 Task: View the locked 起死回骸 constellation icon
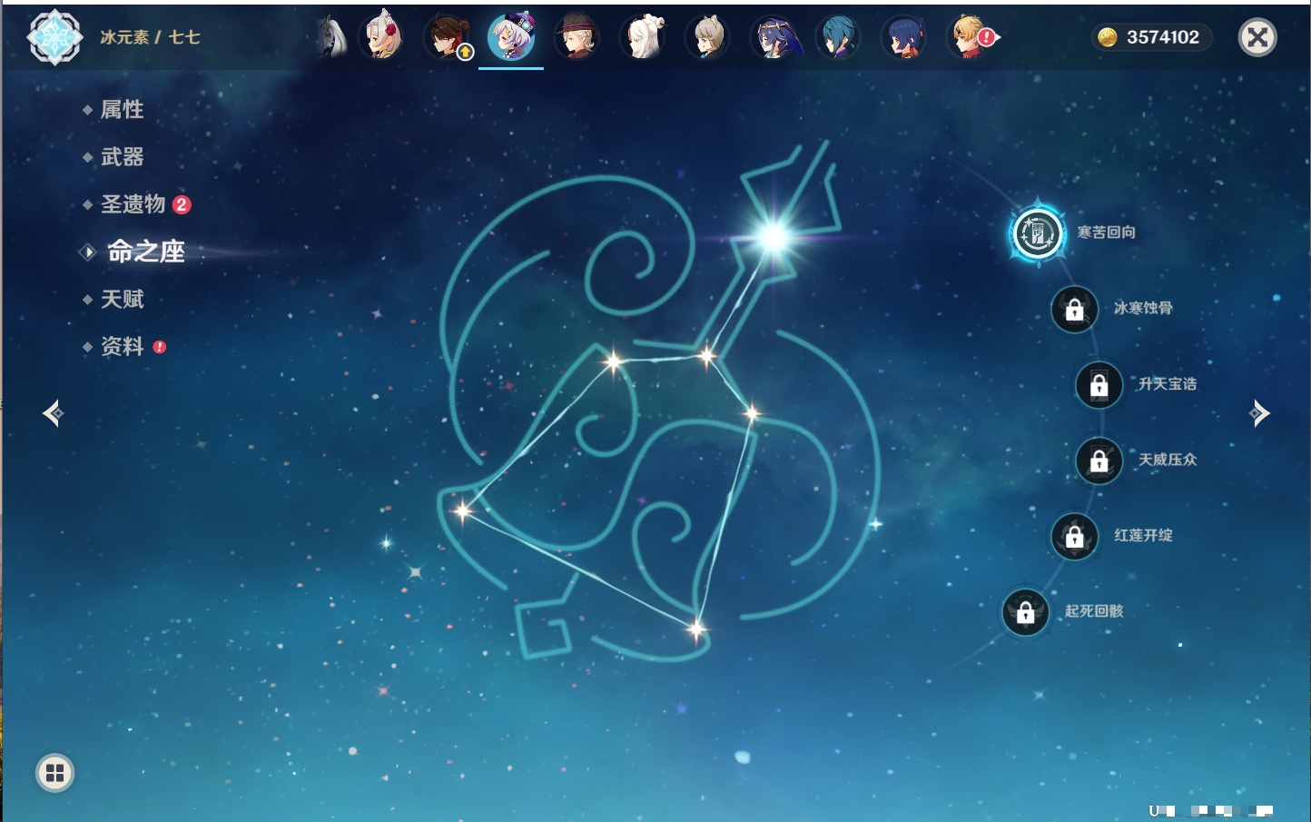(1025, 612)
